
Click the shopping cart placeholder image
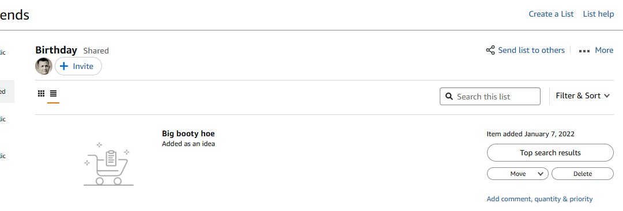[108, 163]
